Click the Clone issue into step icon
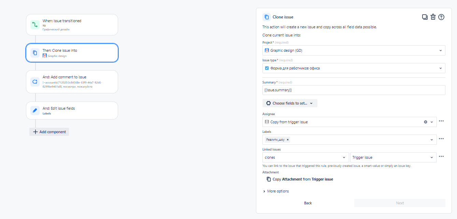The width and height of the screenshot is (457, 219). 35,53
